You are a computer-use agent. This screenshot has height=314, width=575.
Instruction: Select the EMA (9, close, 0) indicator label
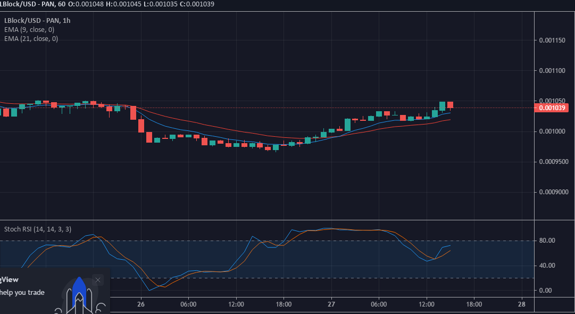pos(29,30)
